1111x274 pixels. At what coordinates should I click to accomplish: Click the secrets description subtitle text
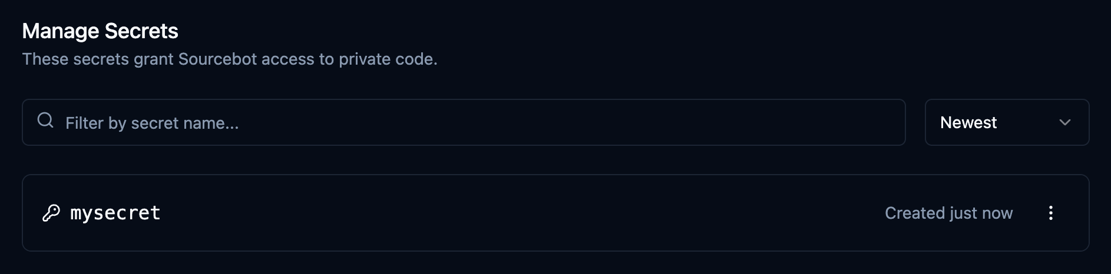[230, 59]
